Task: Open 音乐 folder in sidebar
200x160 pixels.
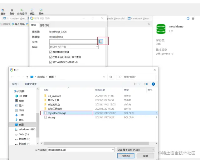Action: coord(19,120)
